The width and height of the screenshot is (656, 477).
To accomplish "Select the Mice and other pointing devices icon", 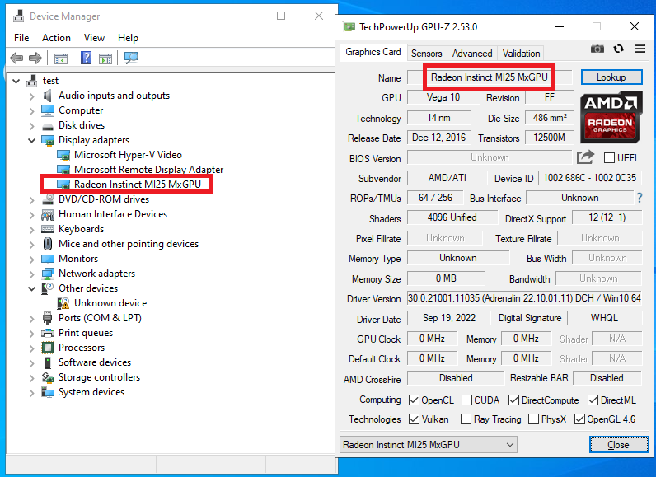I will [48, 244].
